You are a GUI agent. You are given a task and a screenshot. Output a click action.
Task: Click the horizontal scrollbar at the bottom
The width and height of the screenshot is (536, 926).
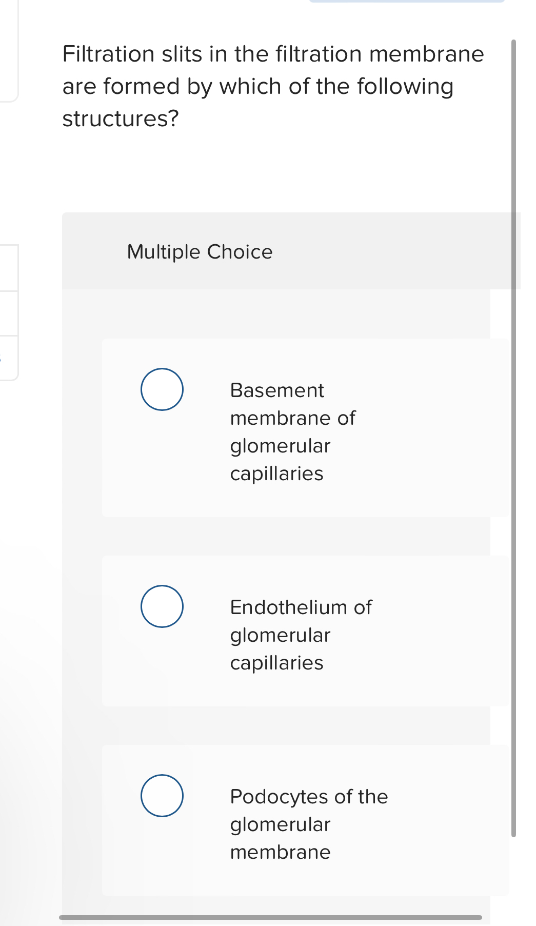pyautogui.click(x=270, y=917)
